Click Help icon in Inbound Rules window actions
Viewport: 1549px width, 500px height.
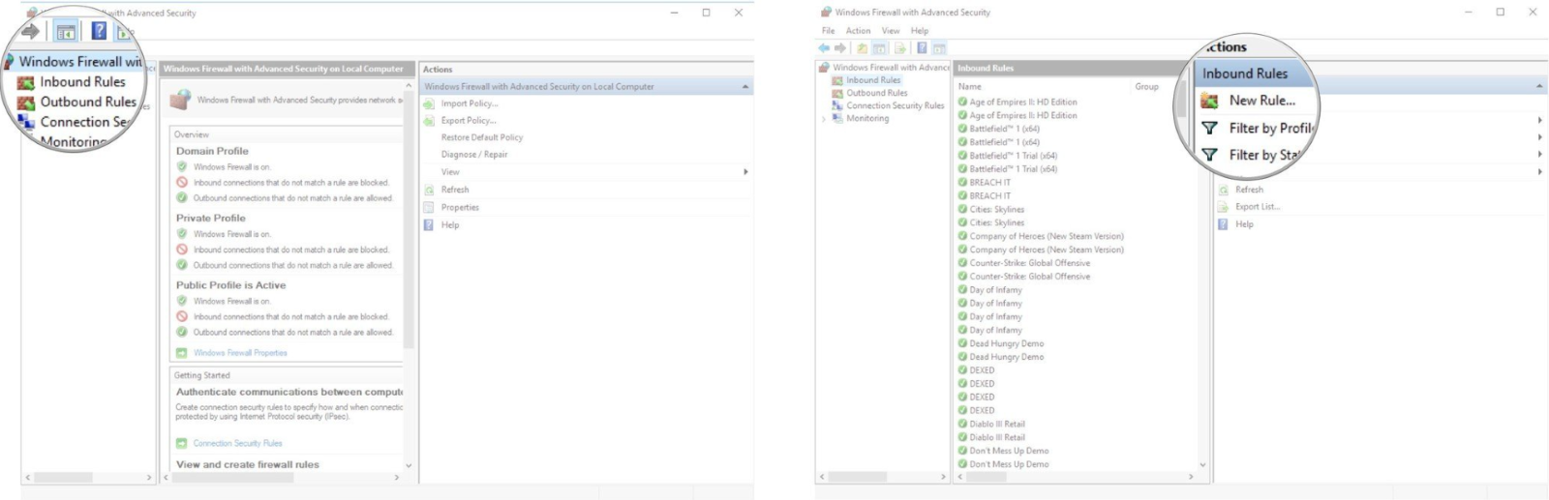coord(1224,224)
